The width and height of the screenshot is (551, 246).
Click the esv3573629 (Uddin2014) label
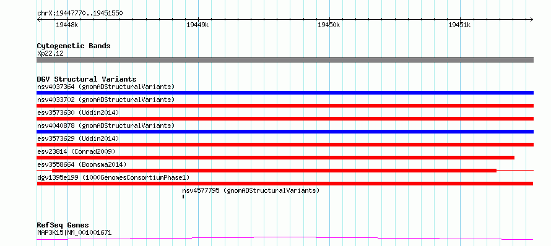tap(78, 138)
